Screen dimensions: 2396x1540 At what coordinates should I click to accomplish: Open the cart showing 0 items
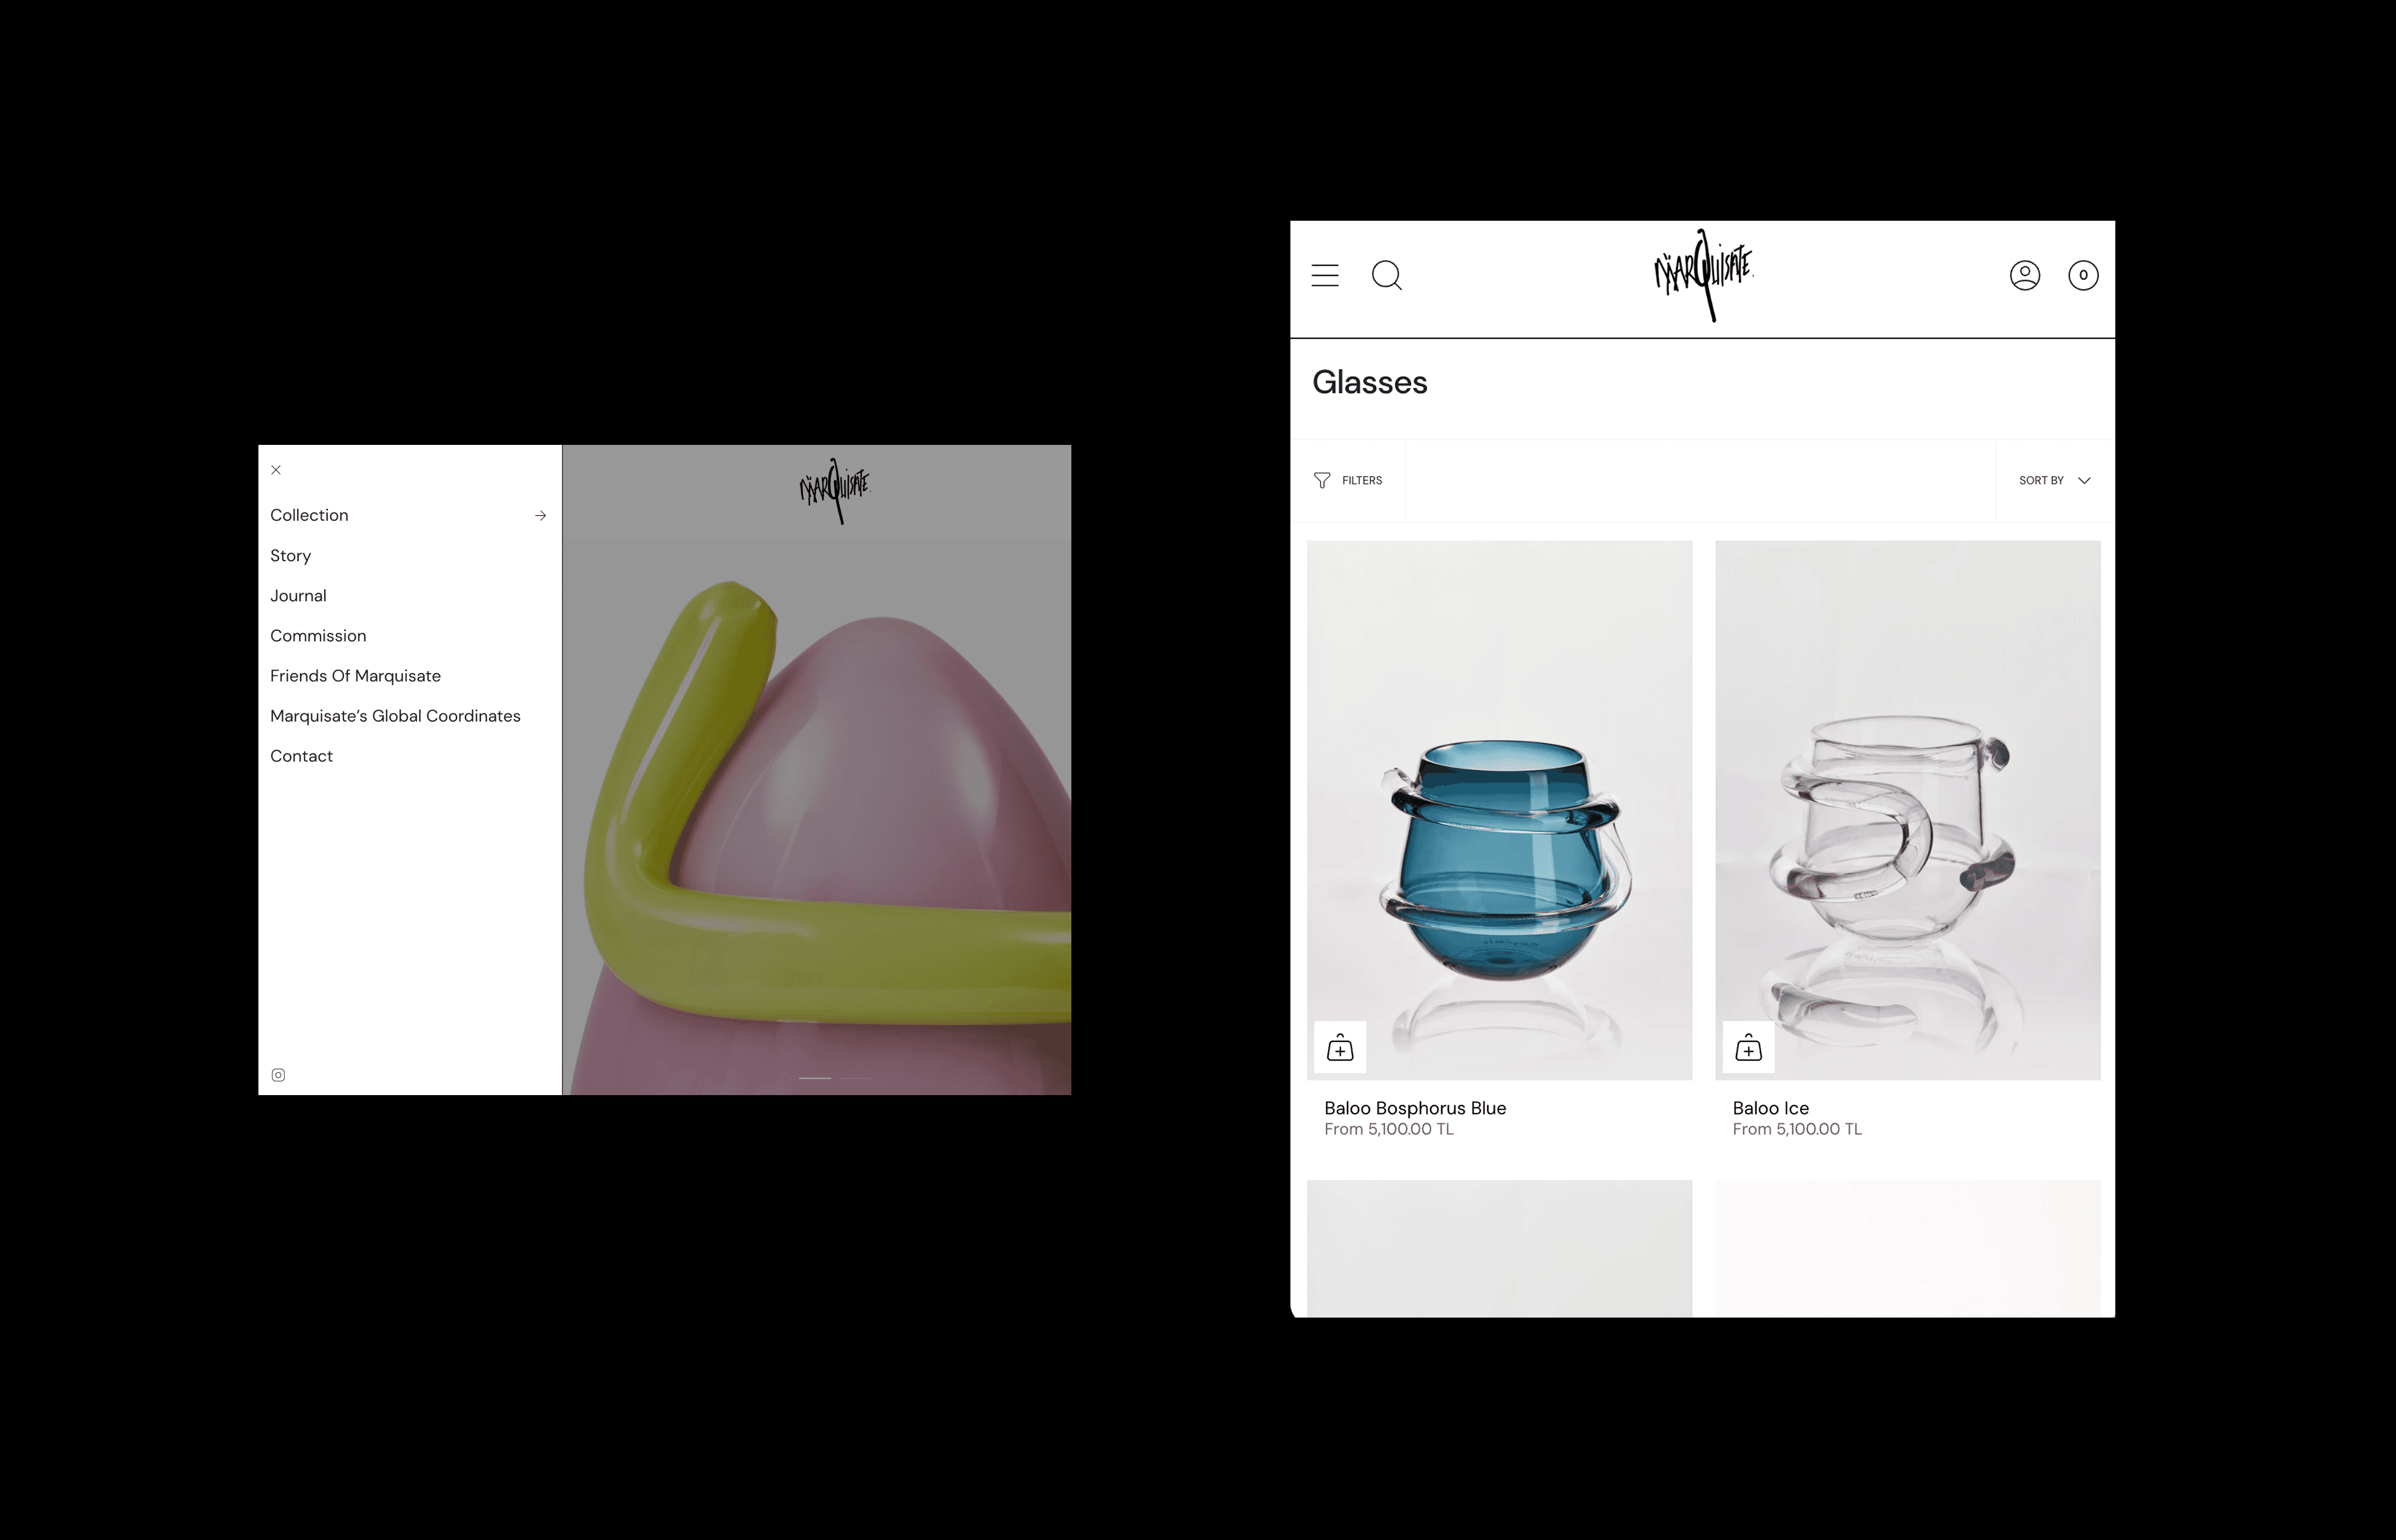2083,275
